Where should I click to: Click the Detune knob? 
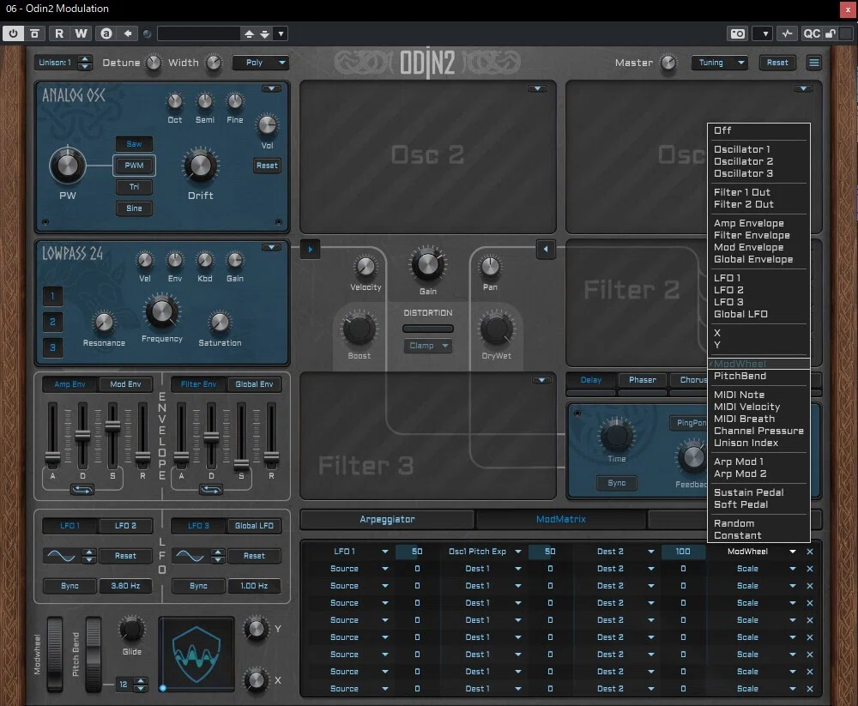point(154,63)
